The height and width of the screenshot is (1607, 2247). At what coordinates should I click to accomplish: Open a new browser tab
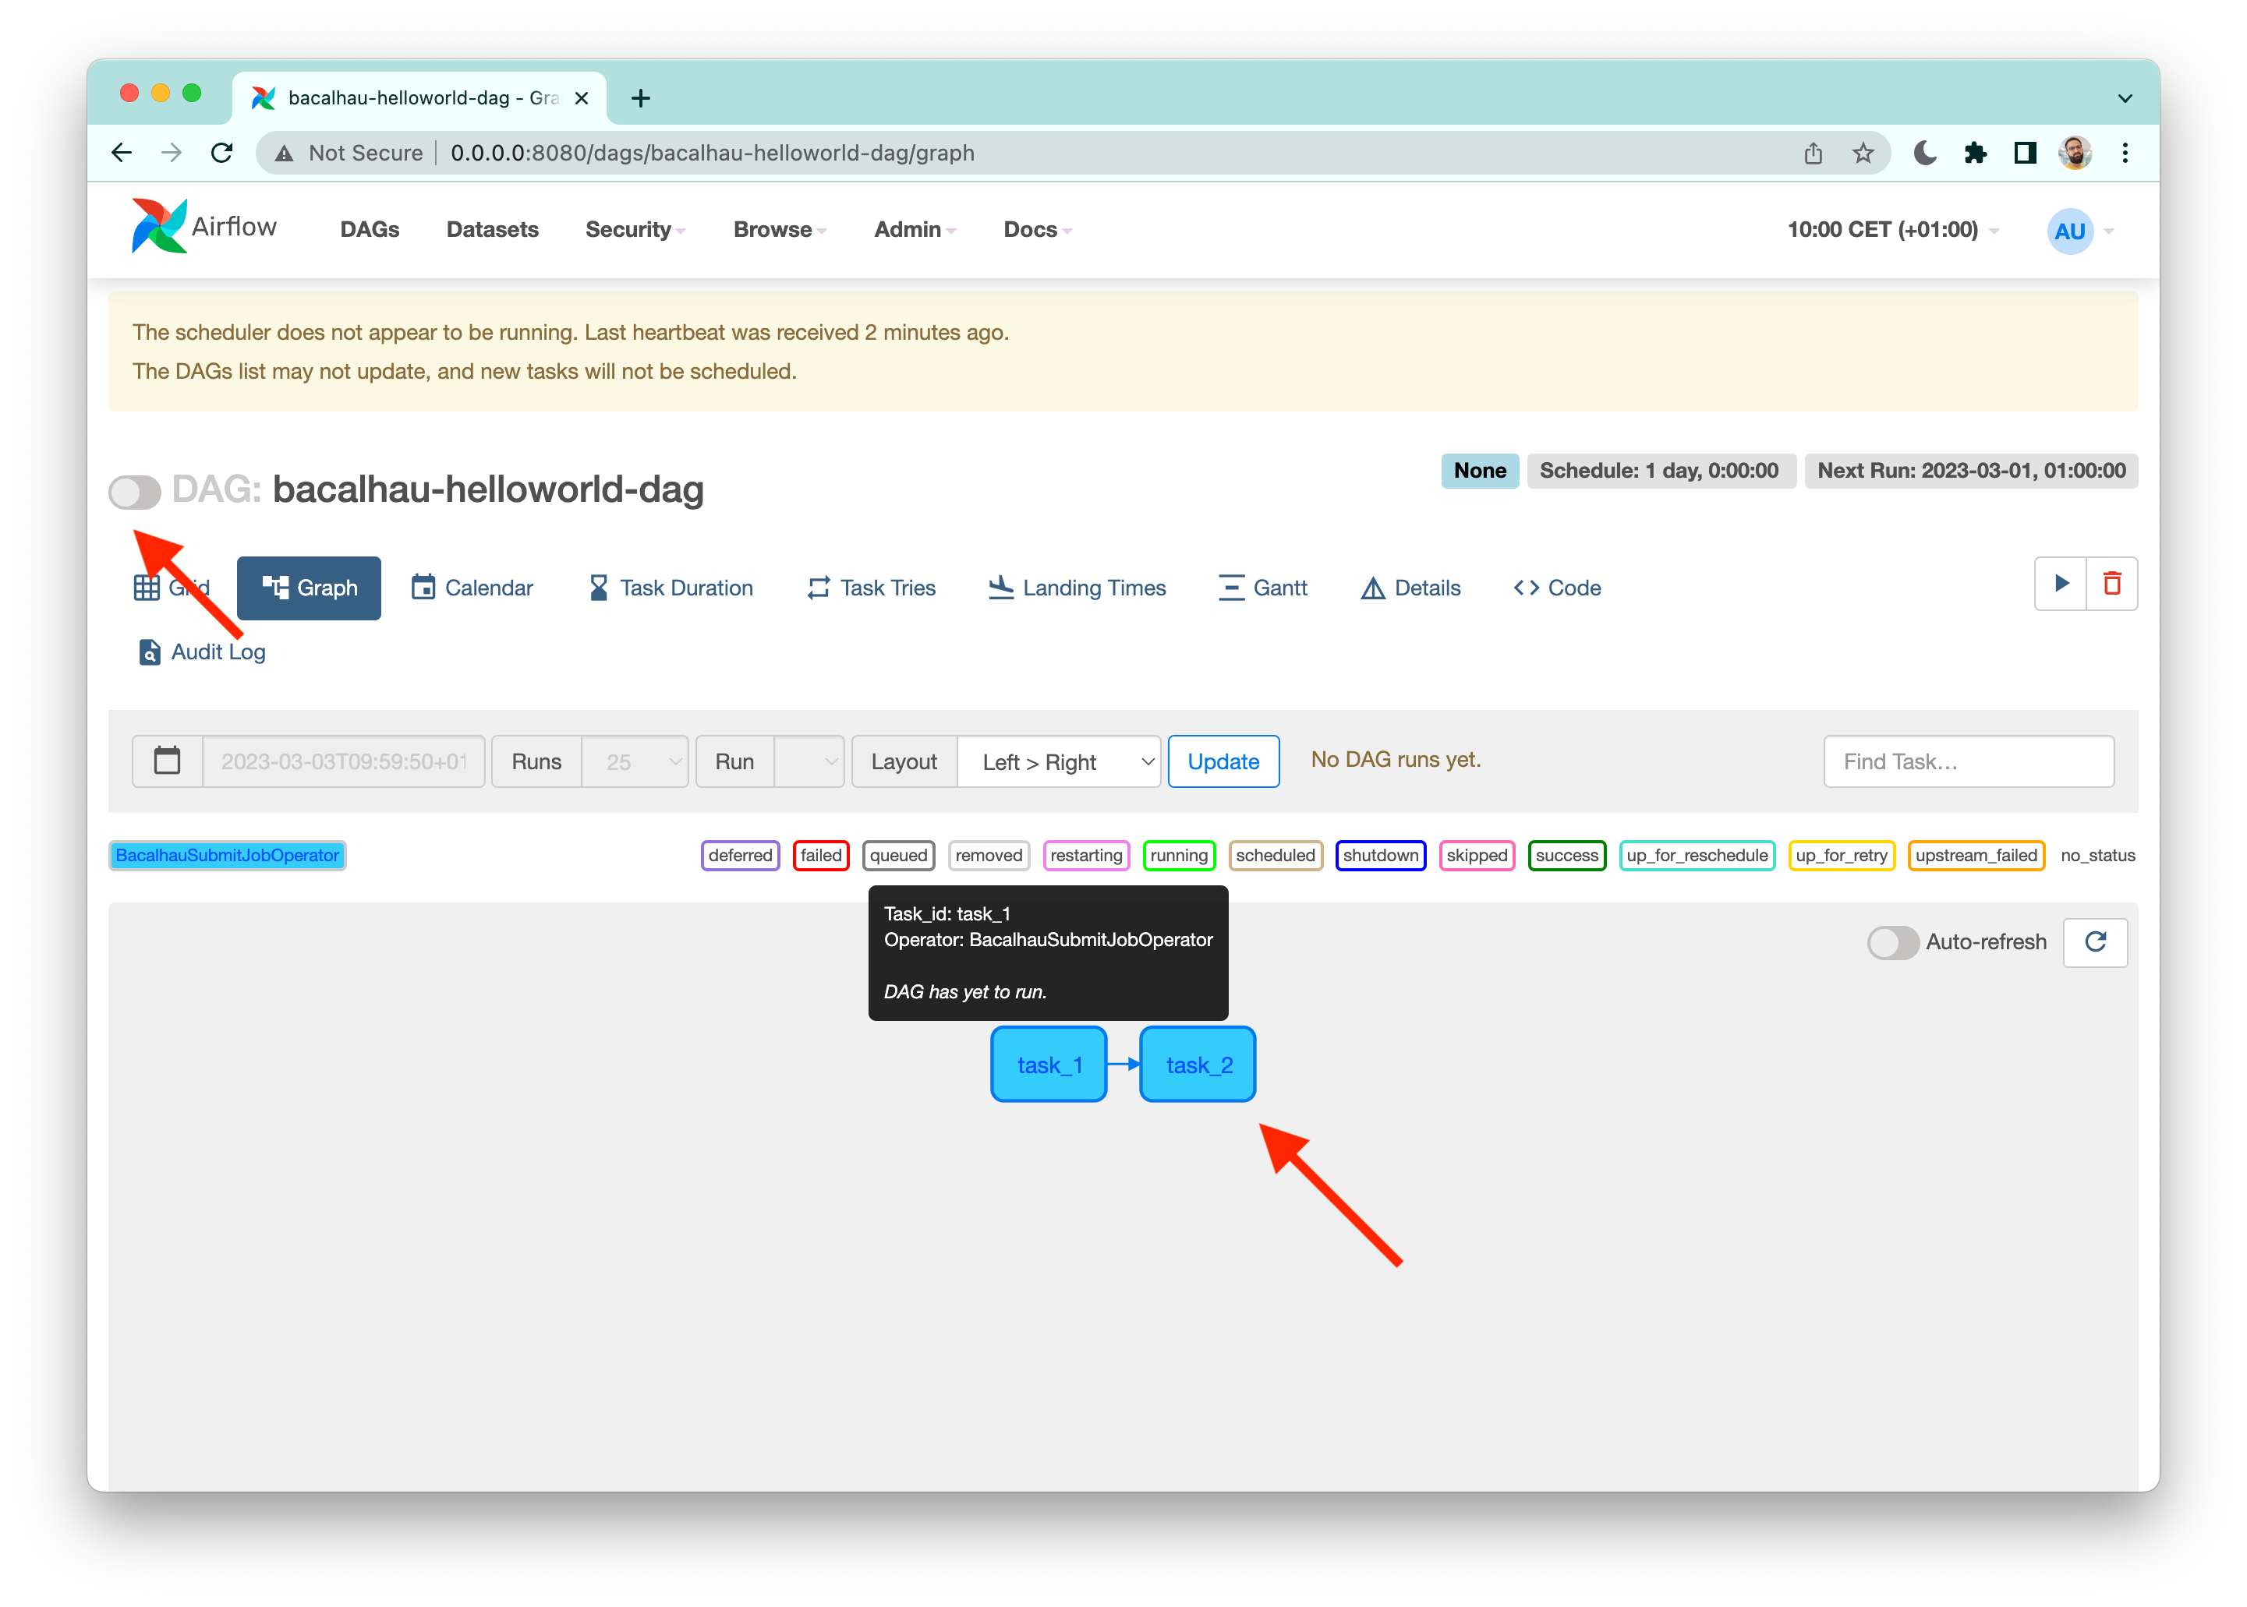click(640, 98)
